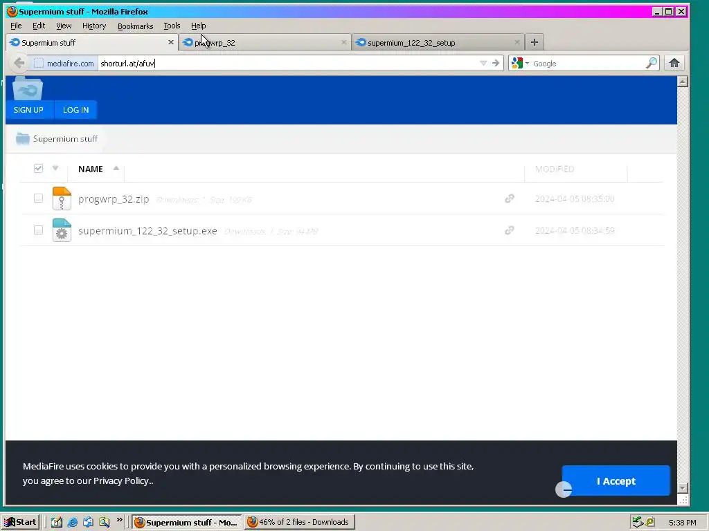Close the Supermium stuff tab
Viewport: 709px width, 531px height.
click(171, 42)
